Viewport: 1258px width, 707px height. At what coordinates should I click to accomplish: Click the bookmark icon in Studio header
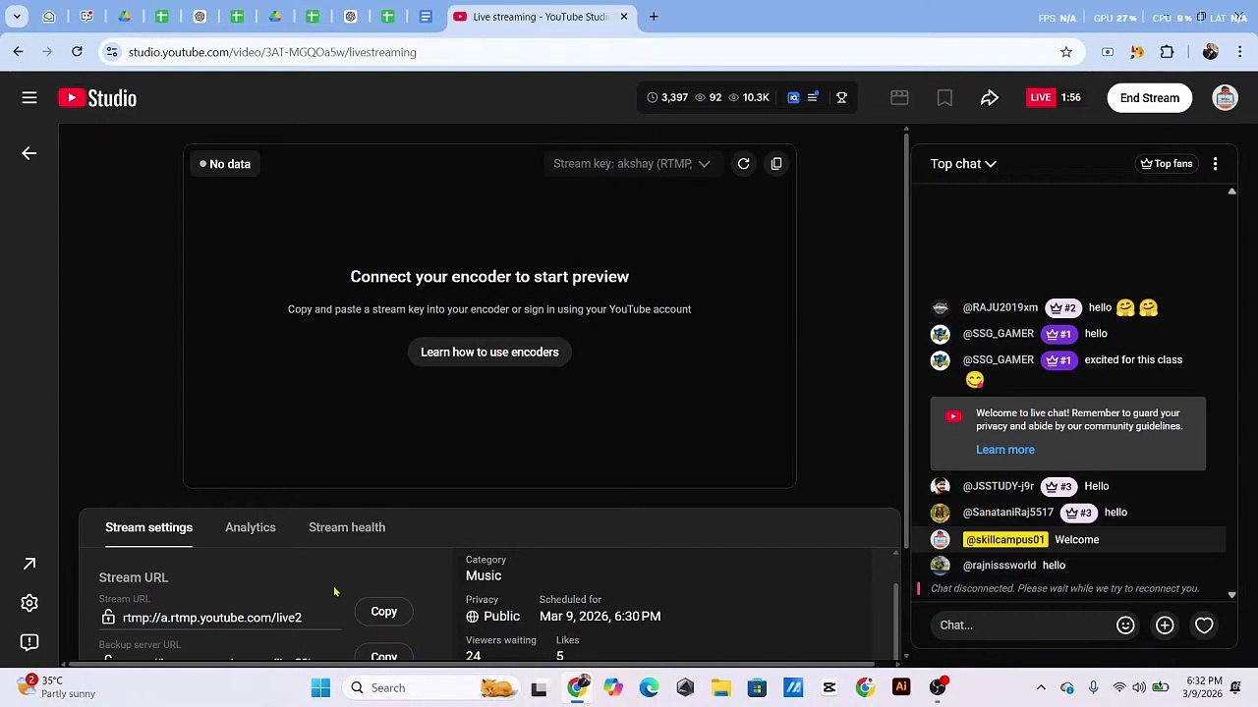[x=944, y=97]
